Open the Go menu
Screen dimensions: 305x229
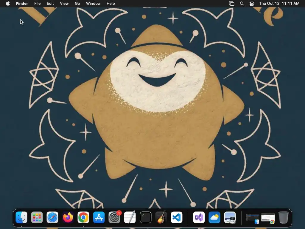tap(77, 3)
